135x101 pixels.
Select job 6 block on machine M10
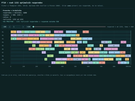(102, 63)
